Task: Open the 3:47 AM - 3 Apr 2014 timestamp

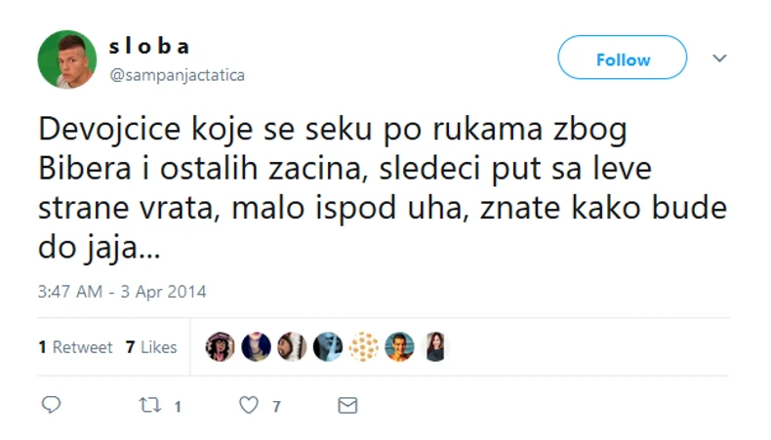Action: click(122, 291)
